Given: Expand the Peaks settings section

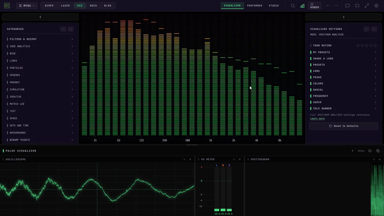Looking at the screenshot, I should (x=343, y=77).
